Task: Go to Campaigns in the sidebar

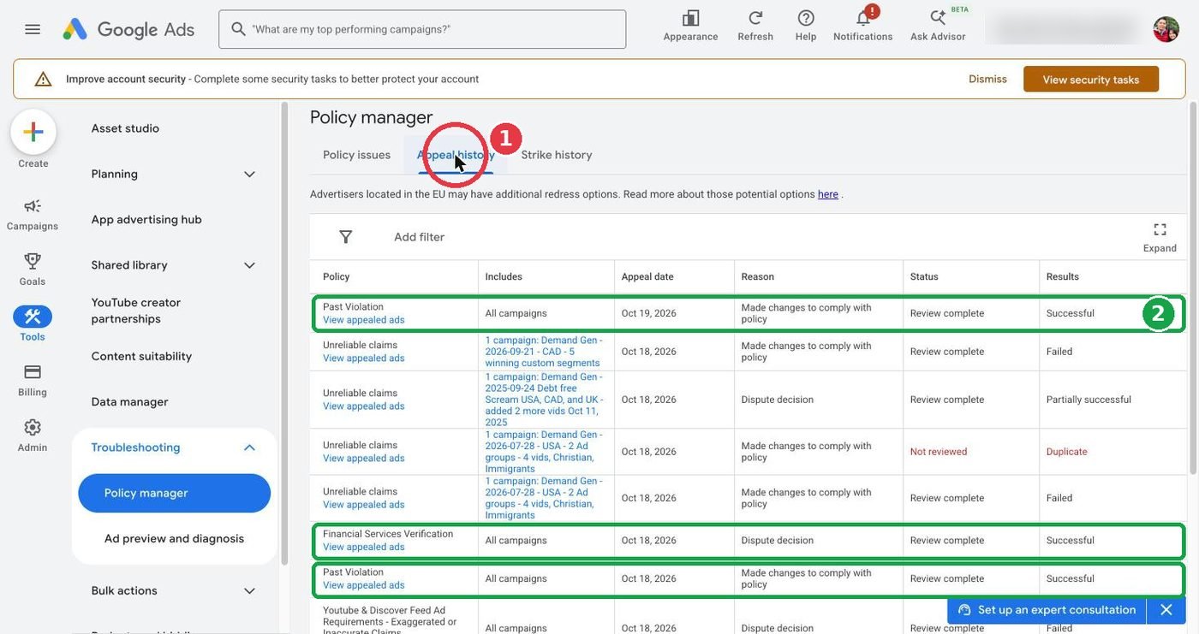Action: [33, 214]
